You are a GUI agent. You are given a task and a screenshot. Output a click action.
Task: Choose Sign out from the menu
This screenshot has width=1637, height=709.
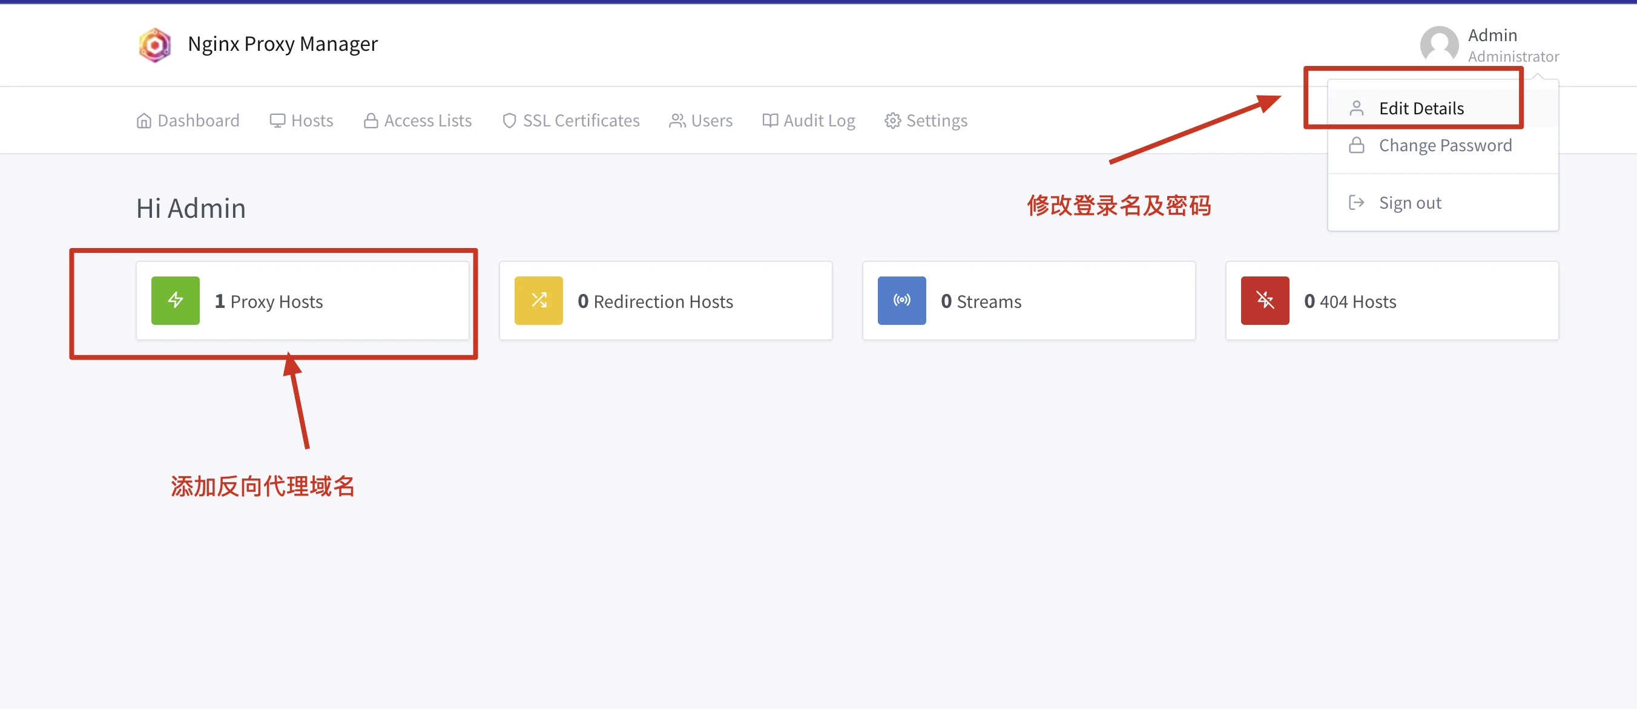[x=1443, y=203]
